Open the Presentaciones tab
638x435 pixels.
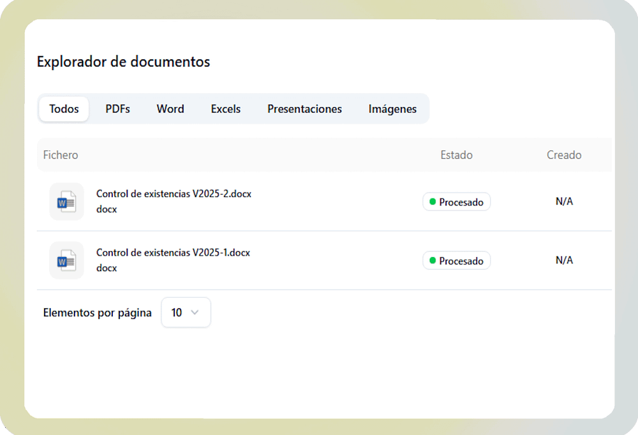tap(304, 109)
